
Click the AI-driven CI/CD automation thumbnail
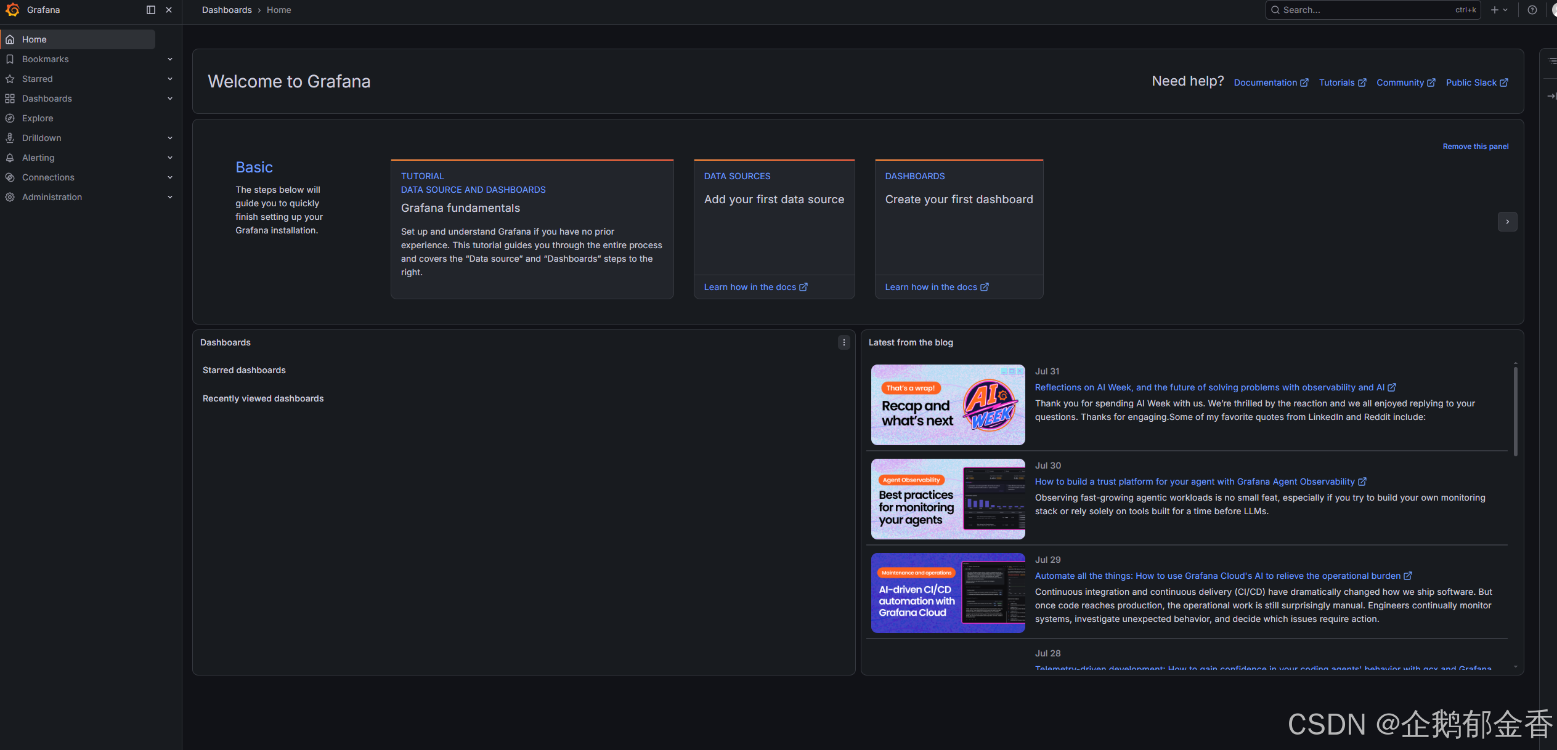tap(948, 593)
